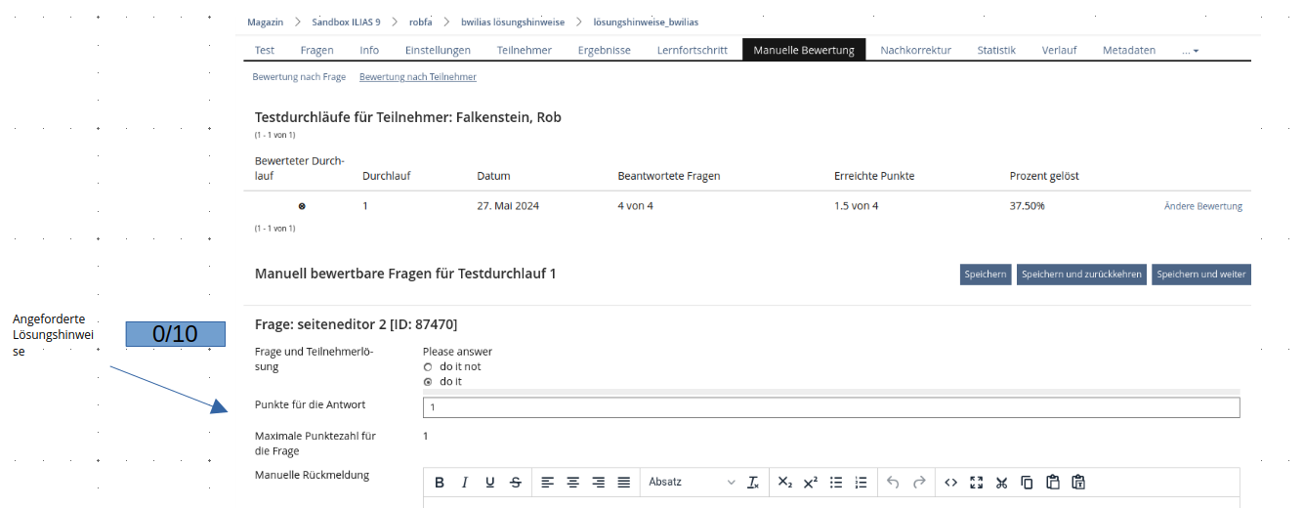Image resolution: width=1304 pixels, height=508 pixels.
Task: Click the cut scissors icon
Action: 1001,483
